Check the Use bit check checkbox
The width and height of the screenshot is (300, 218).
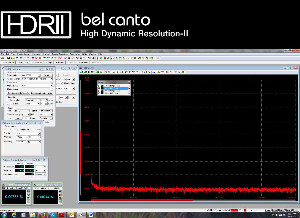pos(63,83)
